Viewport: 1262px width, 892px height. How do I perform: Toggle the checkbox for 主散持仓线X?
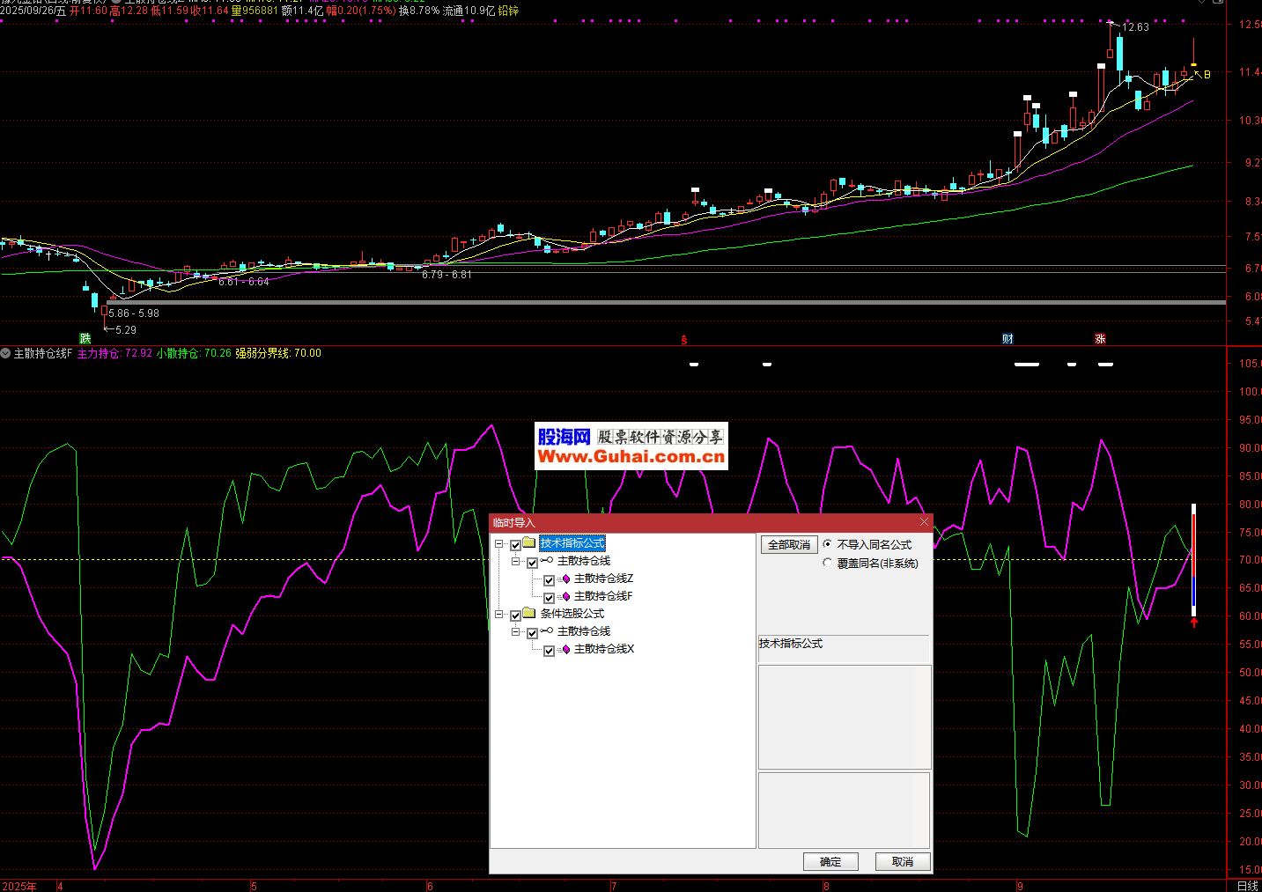coord(550,651)
